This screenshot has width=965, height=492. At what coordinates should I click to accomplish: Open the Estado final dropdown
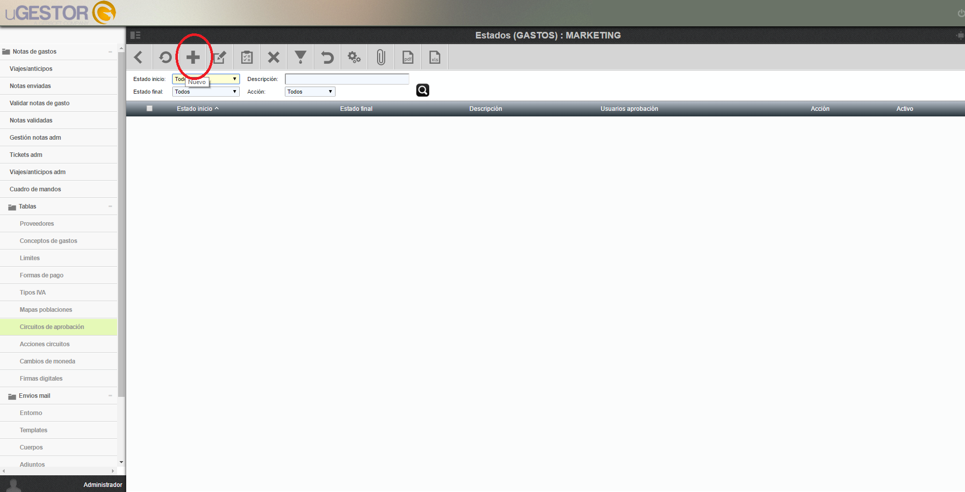(206, 92)
